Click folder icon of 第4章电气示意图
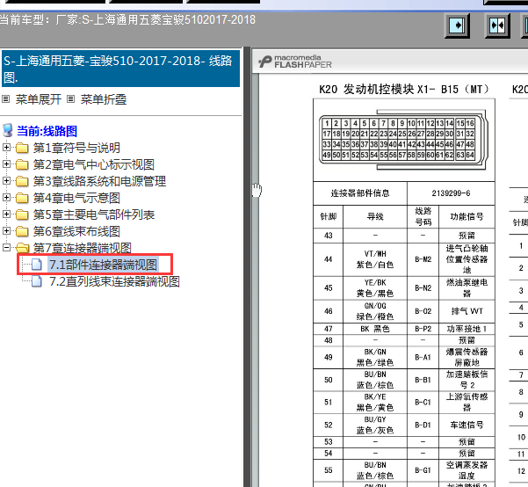The image size is (528, 487). tap(22, 198)
